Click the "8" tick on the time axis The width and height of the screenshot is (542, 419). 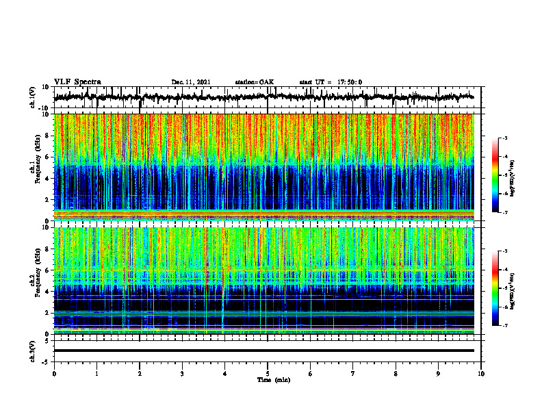point(396,374)
